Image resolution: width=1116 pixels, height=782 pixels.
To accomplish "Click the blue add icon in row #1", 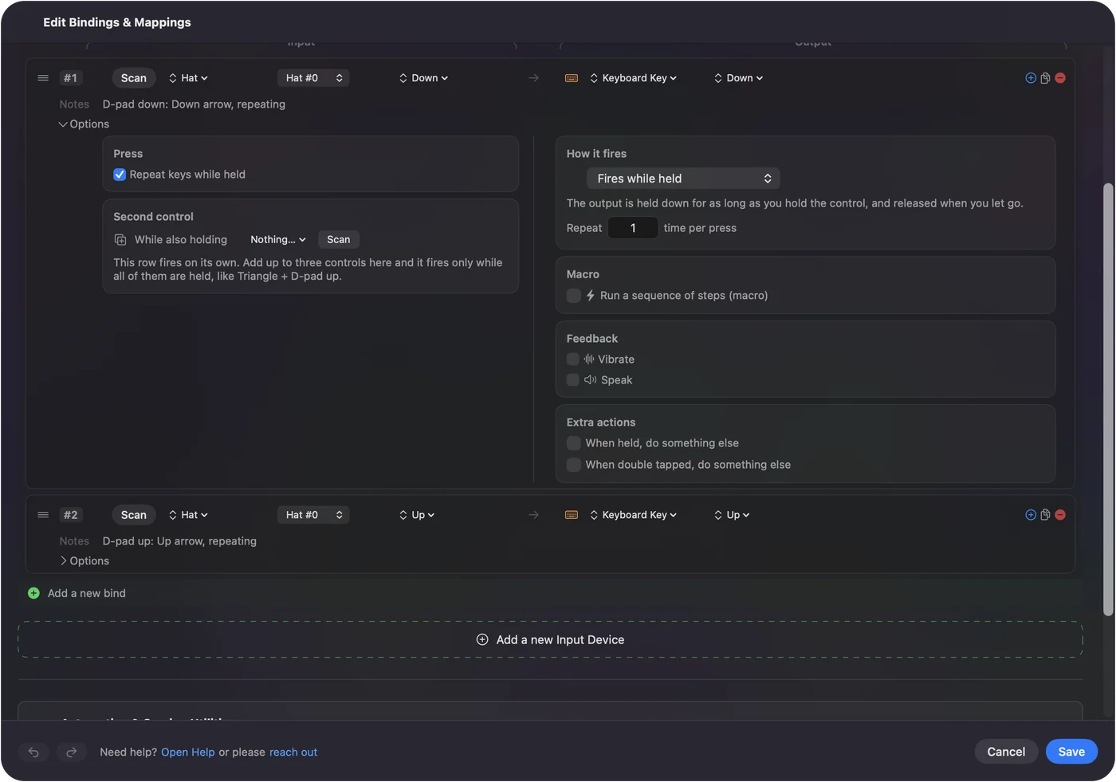I will pos(1031,78).
